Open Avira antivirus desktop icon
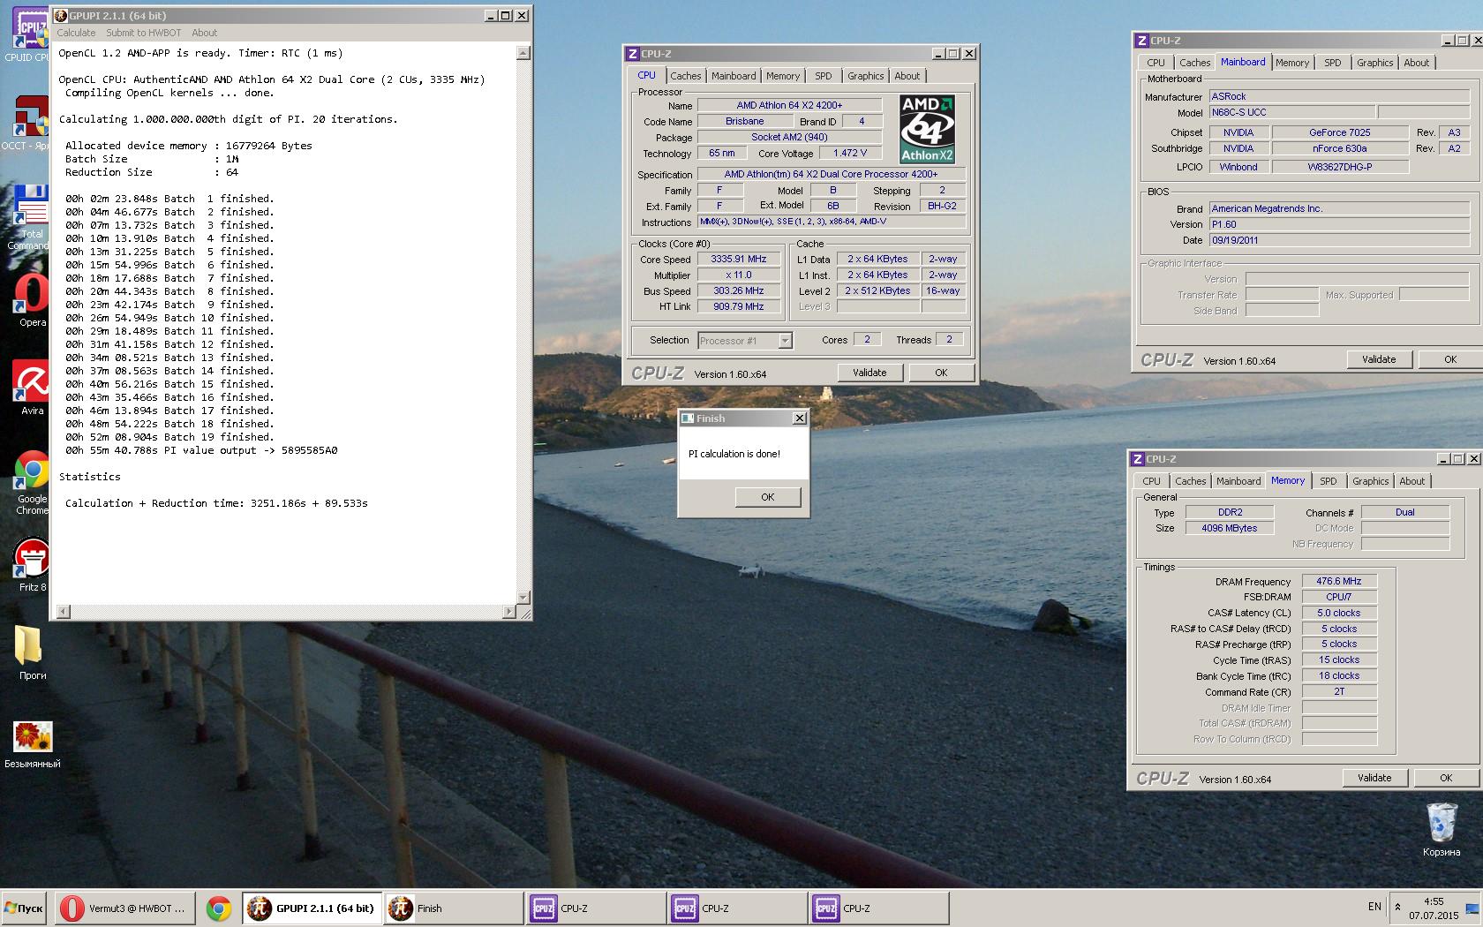Screen dimensions: 1483x927 point(32,388)
